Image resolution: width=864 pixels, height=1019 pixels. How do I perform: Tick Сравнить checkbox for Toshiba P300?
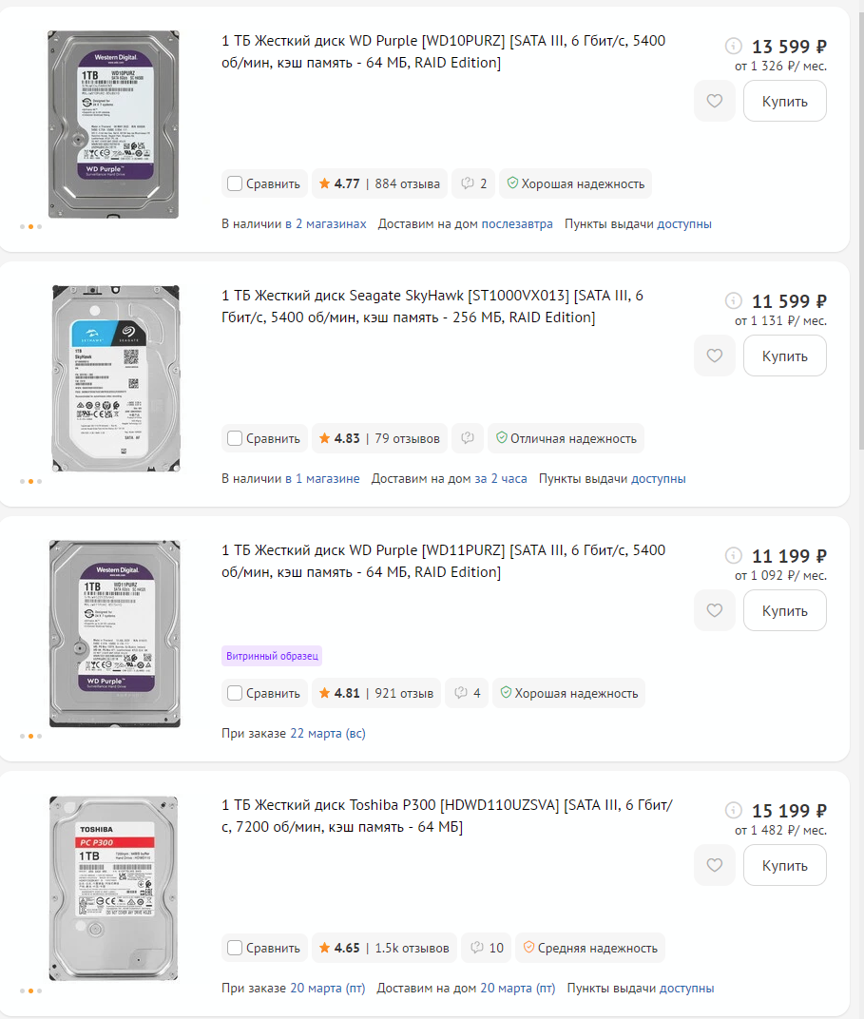tap(235, 948)
